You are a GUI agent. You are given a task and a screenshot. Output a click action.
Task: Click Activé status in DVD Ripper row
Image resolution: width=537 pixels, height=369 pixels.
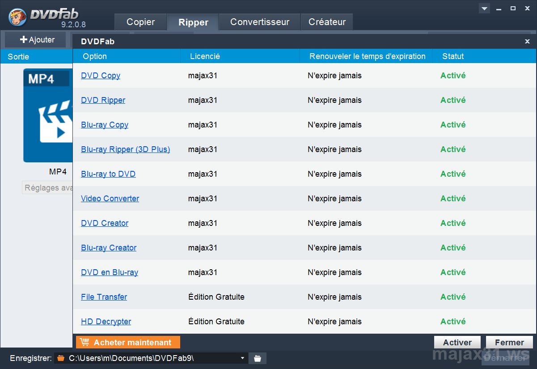point(453,100)
